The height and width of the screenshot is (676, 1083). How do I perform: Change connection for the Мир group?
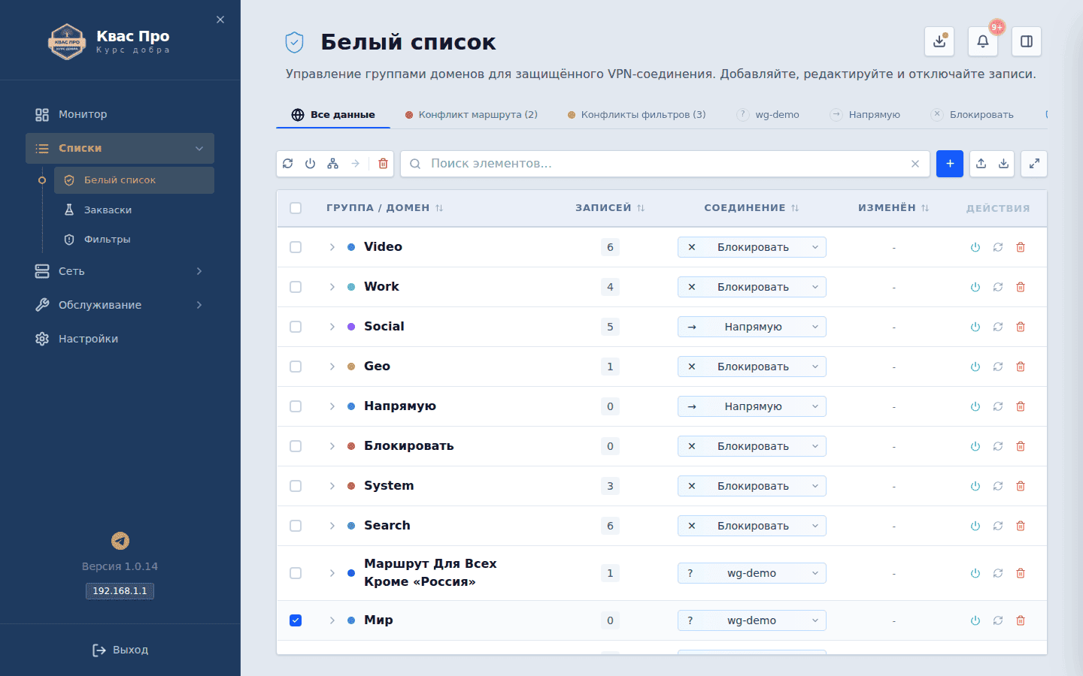[752, 620]
